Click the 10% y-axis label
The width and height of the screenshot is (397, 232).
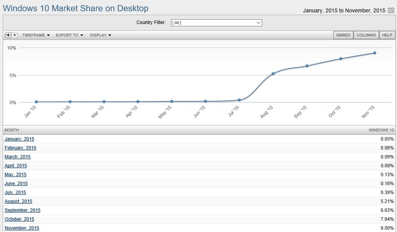click(x=12, y=48)
